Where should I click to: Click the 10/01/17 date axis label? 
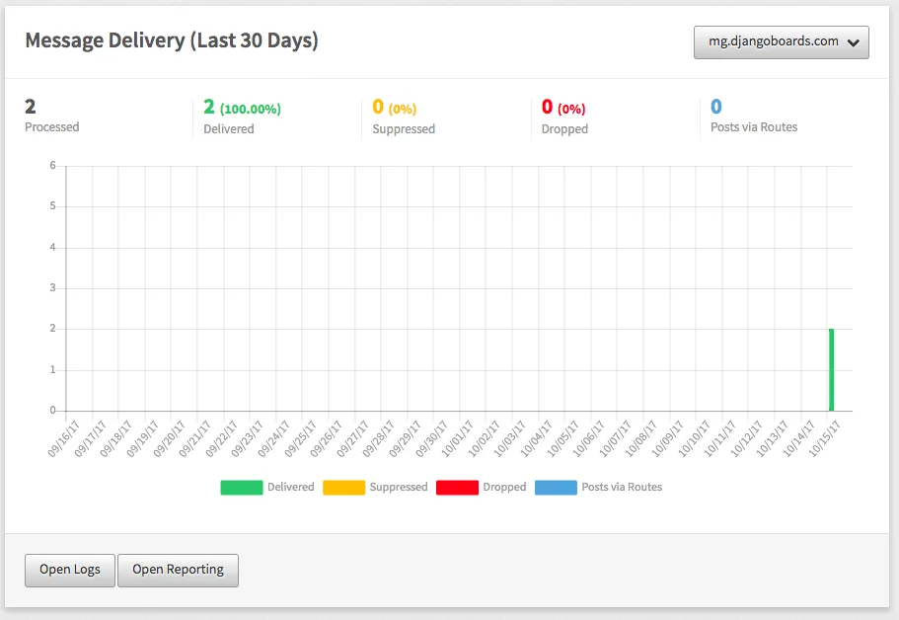click(x=456, y=438)
